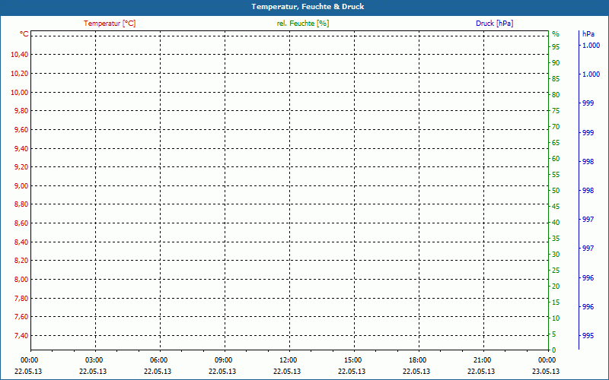Click the 18:00 time axis label
This screenshot has height=380, width=609.
[x=417, y=360]
